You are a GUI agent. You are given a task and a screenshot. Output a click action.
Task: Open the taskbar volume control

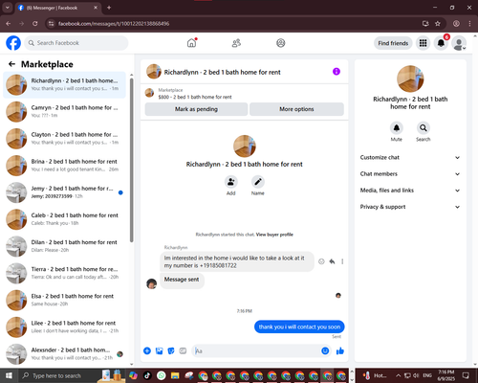coord(416,375)
